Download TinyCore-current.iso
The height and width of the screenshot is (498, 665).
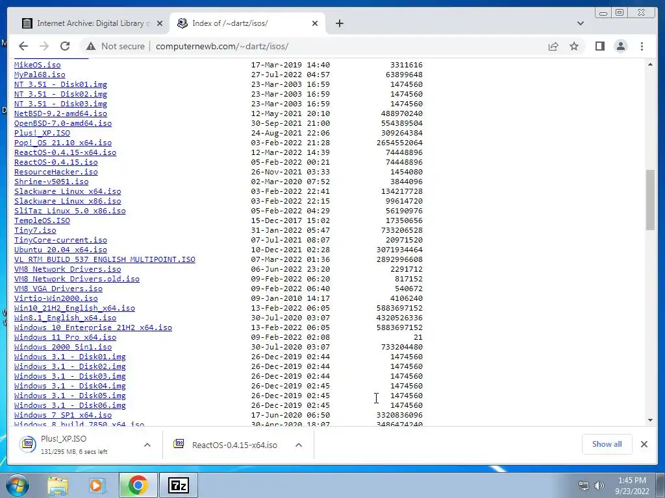point(60,240)
